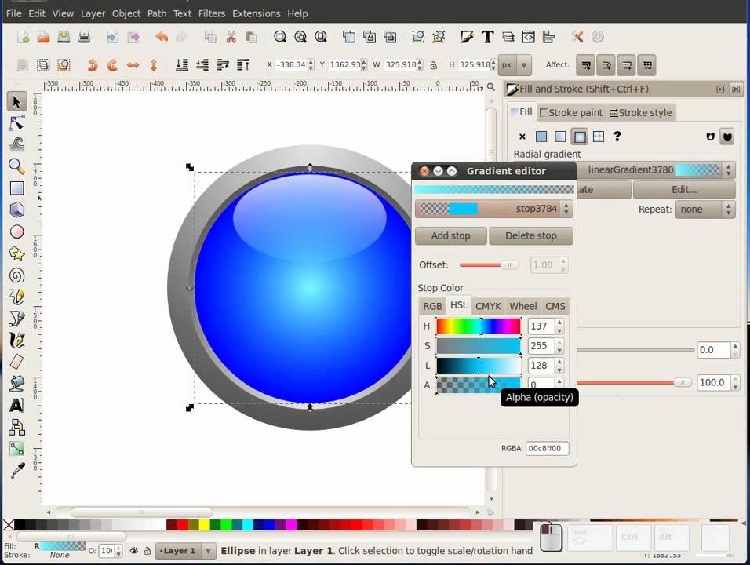Click the Hue slider bar
This screenshot has height=565, width=750.
479,326
